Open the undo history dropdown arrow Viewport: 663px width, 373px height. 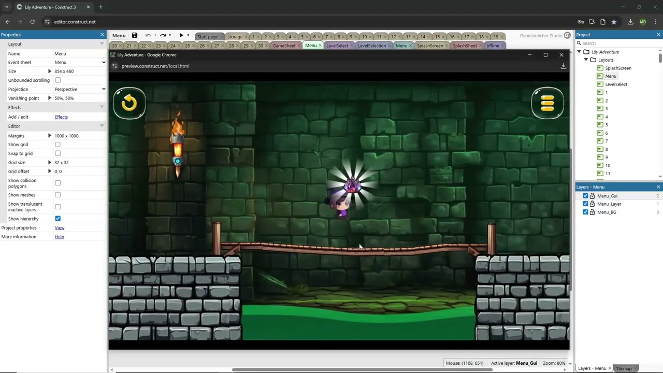point(155,36)
